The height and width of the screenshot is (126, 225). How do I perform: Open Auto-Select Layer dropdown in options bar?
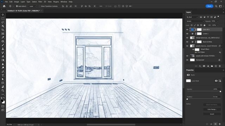(32, 6)
